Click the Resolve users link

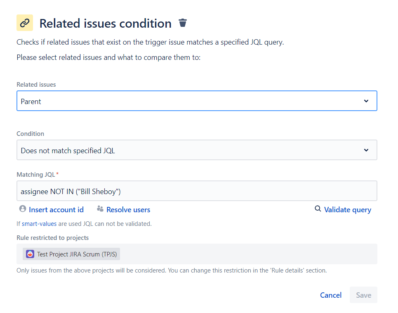pyautogui.click(x=128, y=210)
